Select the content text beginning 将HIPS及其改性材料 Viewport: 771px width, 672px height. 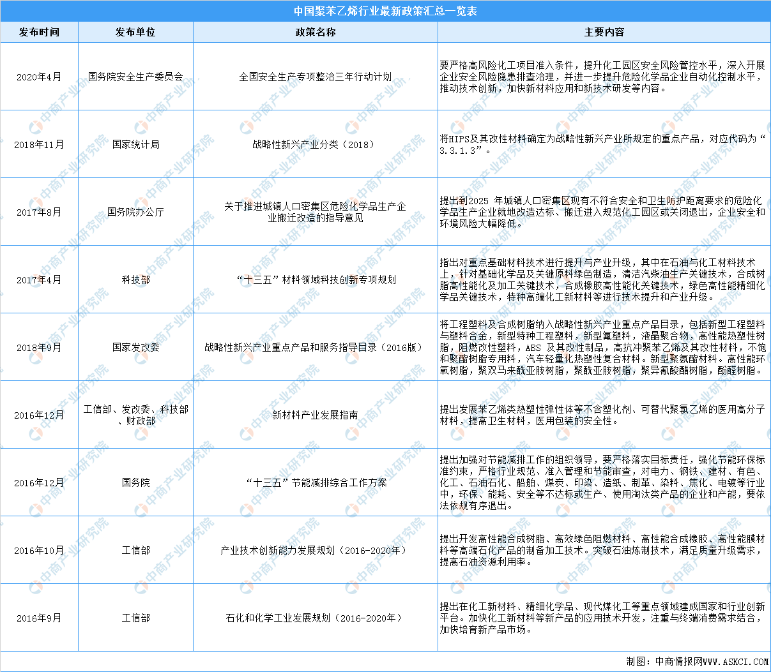tap(602, 144)
